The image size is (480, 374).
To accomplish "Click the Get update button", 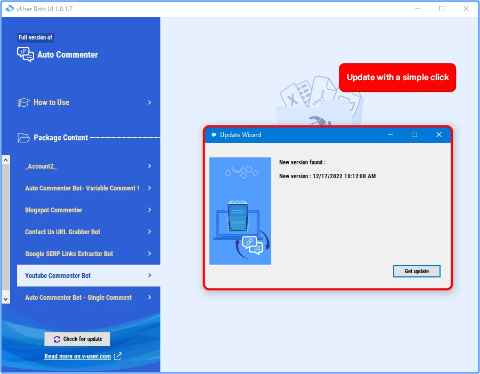I will click(x=417, y=272).
